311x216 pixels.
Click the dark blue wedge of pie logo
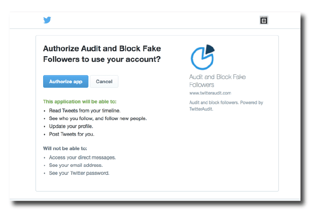210,49
